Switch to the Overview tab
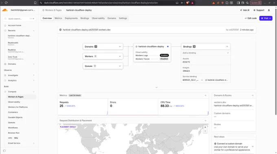Image resolution: width=277 pixels, height=154 pixels. [47, 18]
